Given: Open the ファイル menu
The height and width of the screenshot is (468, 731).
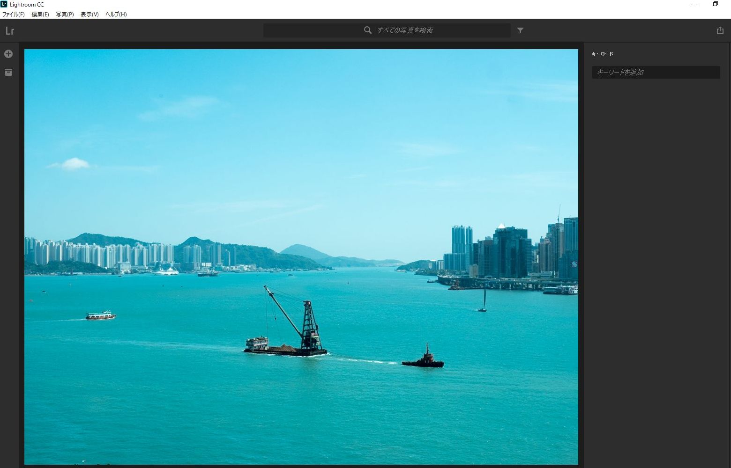Looking at the screenshot, I should click(x=13, y=15).
